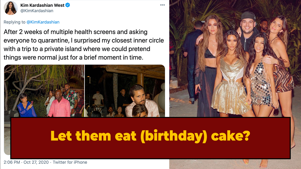
Task: Open the right tweet photo under wooden pergola
Action: (125, 91)
